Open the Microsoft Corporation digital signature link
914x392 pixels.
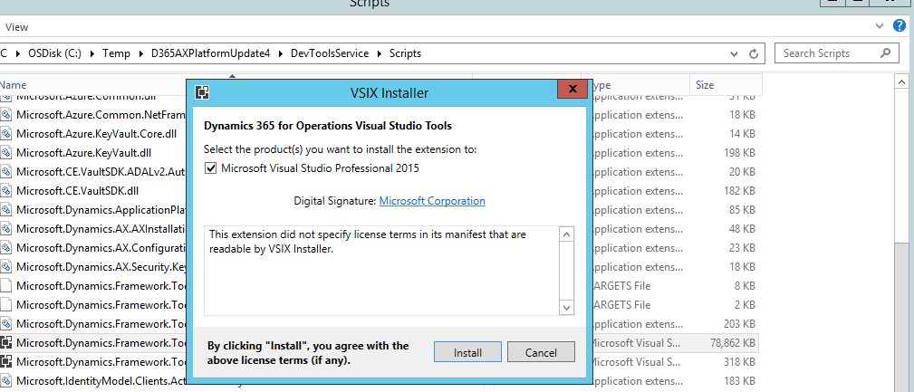432,201
